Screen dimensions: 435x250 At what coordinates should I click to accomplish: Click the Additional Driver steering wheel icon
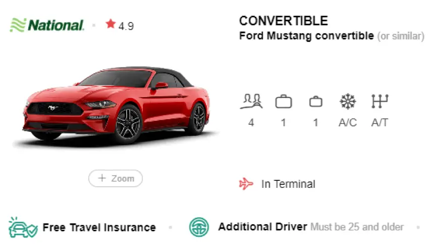pos(199,227)
